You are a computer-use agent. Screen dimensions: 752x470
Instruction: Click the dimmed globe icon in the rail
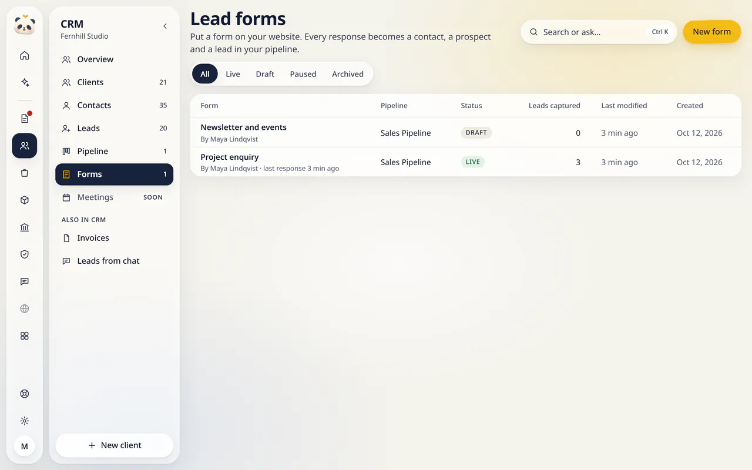(25, 308)
